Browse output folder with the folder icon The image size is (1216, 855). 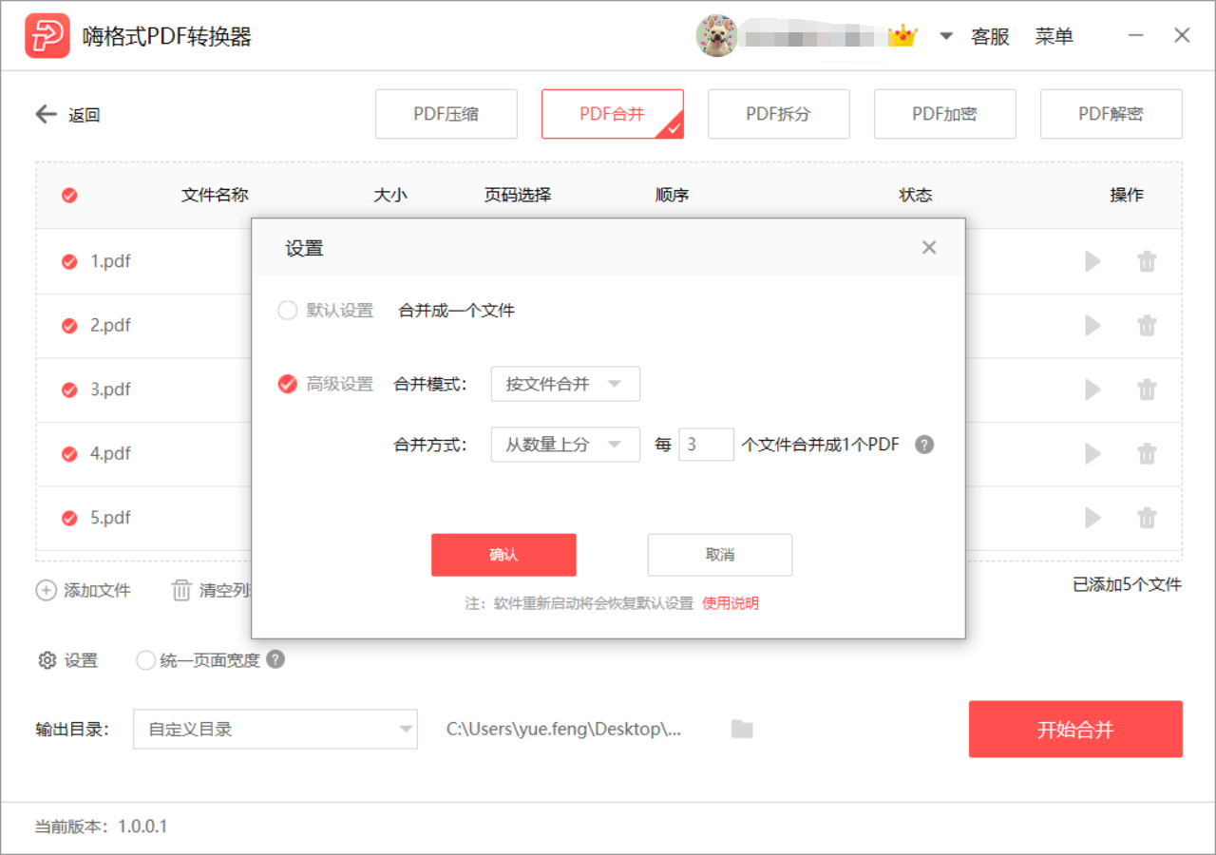pos(742,729)
